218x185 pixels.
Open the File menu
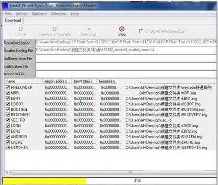click(8, 14)
